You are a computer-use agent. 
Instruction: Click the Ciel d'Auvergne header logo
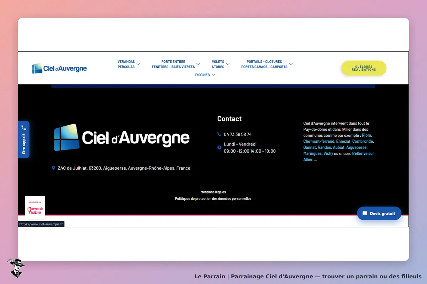[x=59, y=68]
